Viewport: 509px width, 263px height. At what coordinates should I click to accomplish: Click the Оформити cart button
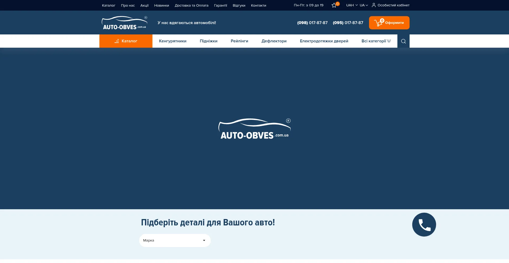pos(389,23)
